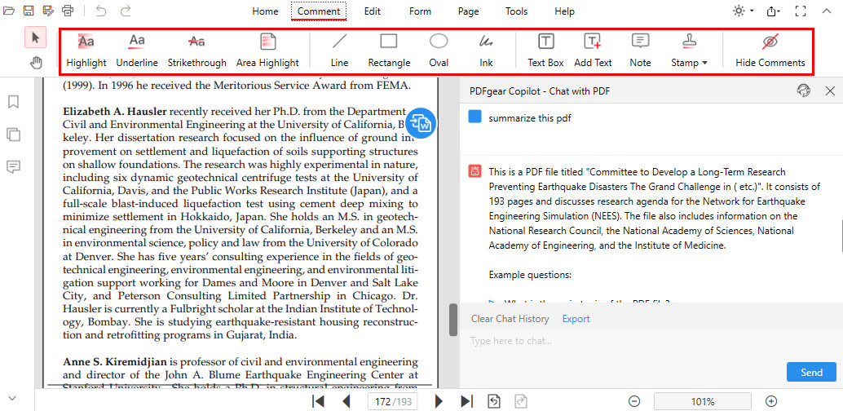
Task: Toggle Hide Comments visibility
Action: [770, 50]
